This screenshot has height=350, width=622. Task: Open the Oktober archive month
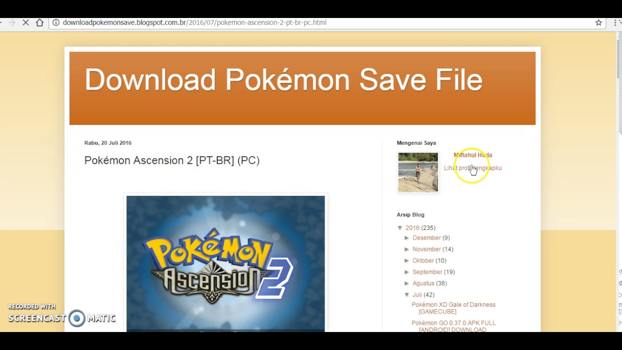click(423, 261)
